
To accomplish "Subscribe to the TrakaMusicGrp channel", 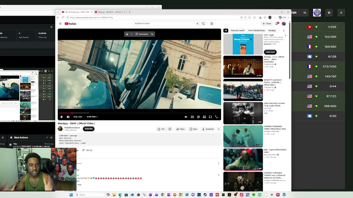I will click(89, 129).
